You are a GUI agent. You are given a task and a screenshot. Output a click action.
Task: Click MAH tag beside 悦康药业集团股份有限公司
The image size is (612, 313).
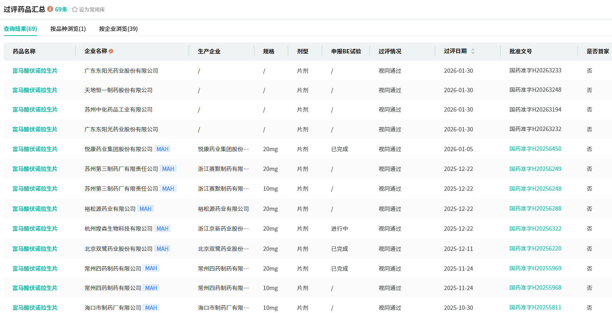coord(163,149)
